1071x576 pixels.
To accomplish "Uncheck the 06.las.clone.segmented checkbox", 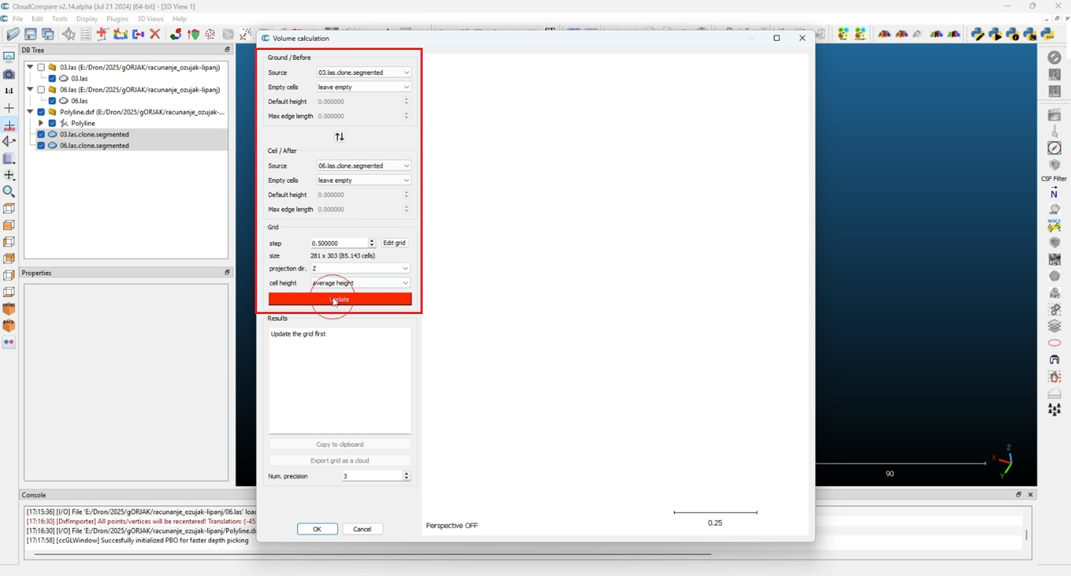I will coord(41,146).
